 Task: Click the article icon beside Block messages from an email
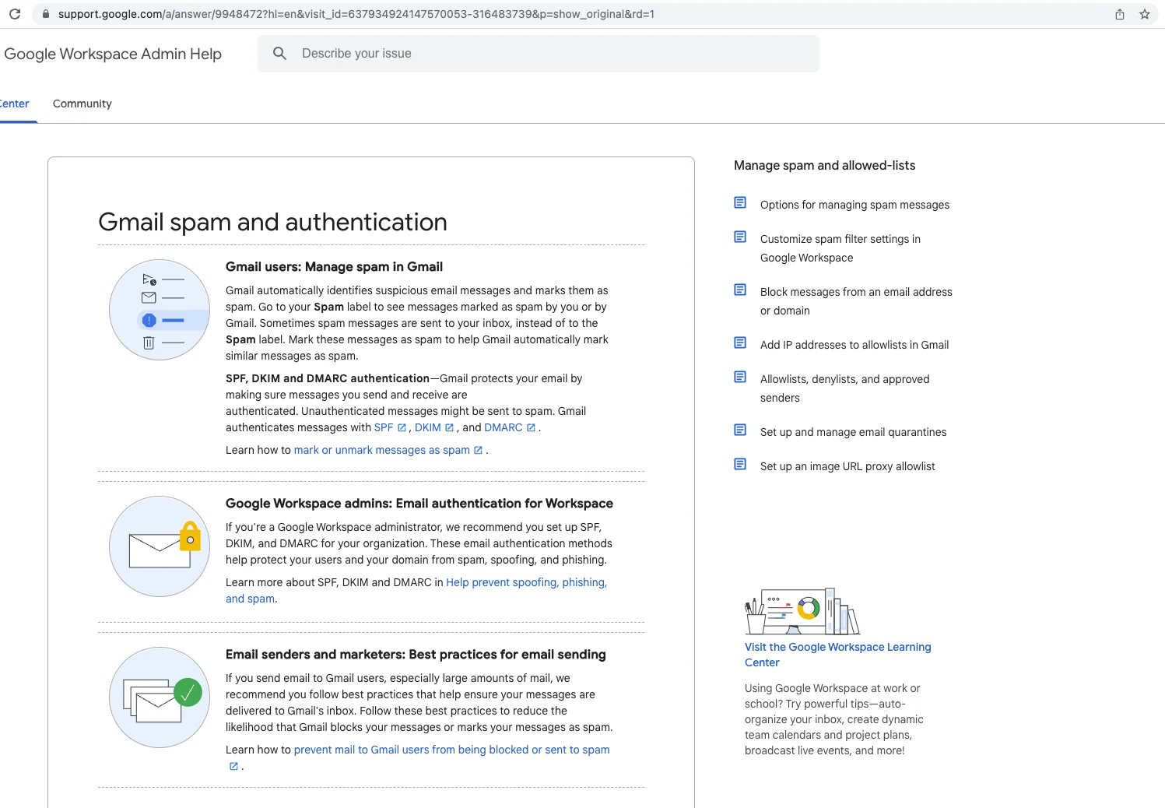pos(740,290)
